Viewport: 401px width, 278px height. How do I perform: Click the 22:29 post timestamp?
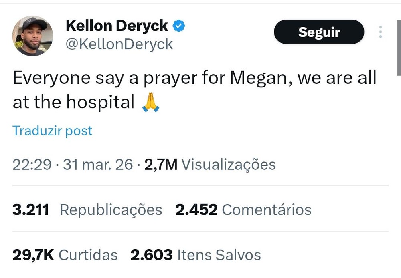click(32, 165)
